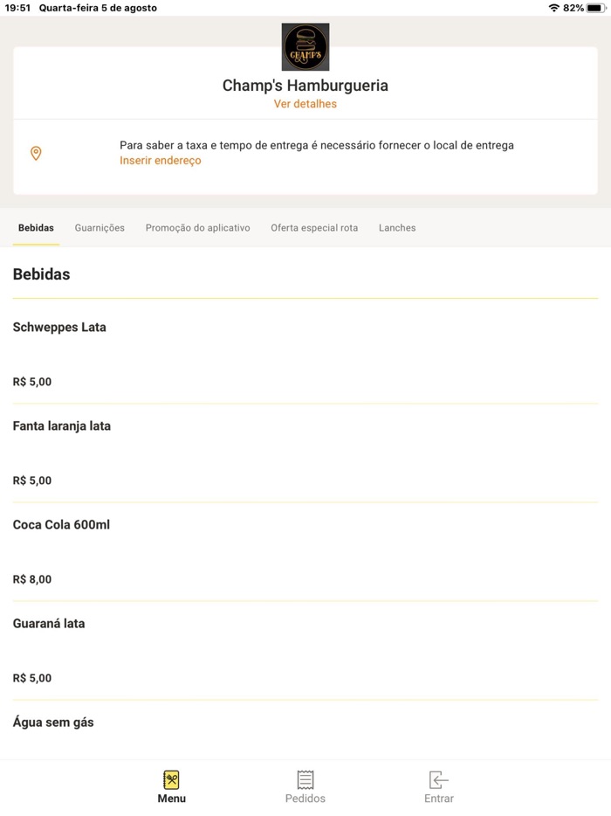Open the Ver detalhes link
Image resolution: width=611 pixels, height=816 pixels.
(305, 104)
